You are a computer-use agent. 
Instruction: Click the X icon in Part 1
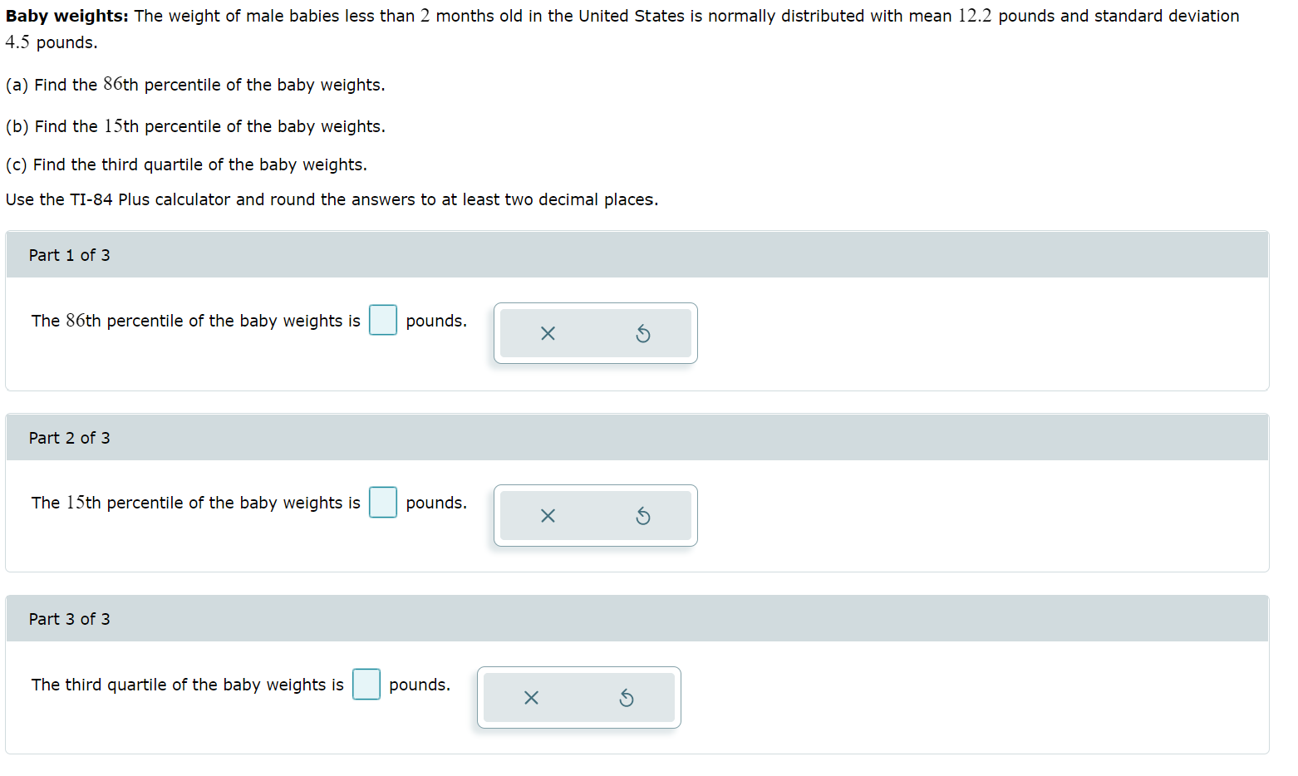(548, 332)
